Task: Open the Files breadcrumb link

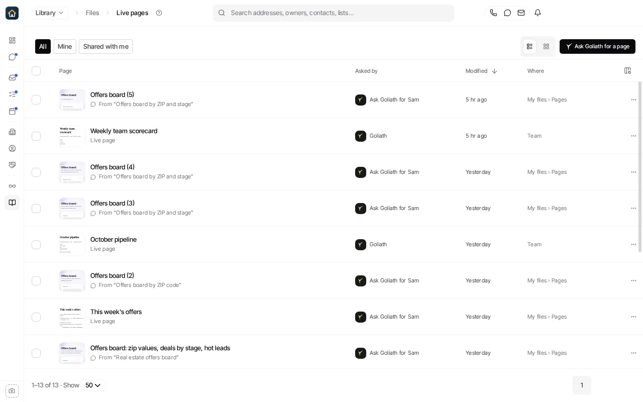Action: coord(92,13)
